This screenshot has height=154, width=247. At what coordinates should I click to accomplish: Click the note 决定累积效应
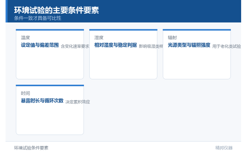coord(78,102)
